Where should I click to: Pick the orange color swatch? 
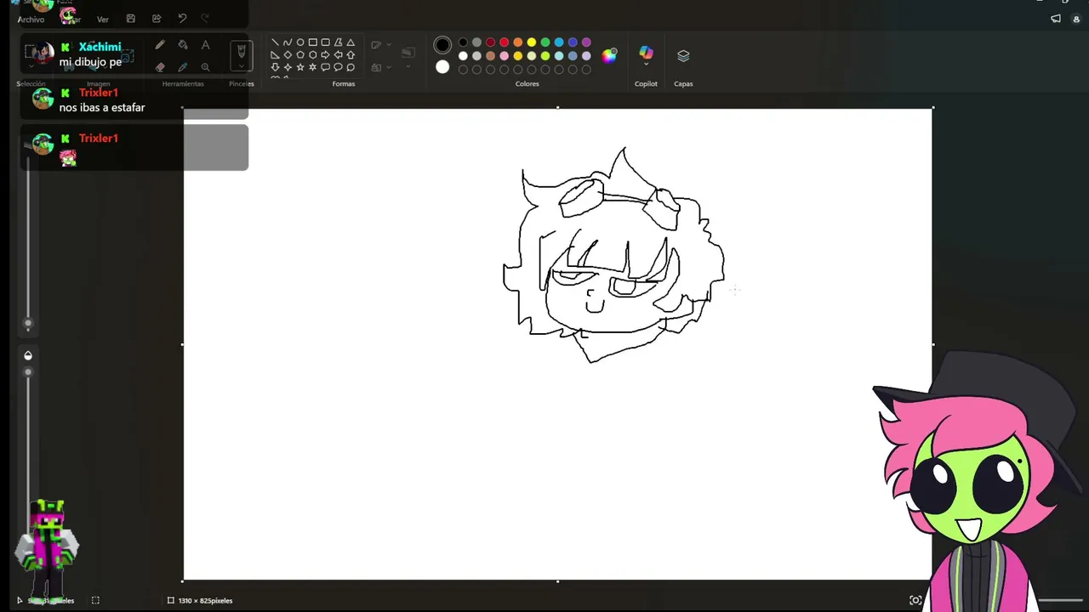517,42
